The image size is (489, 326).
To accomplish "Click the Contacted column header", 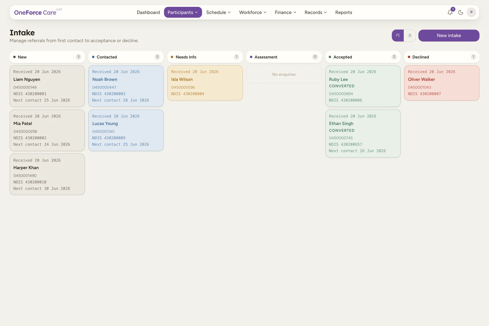I will coord(126,57).
